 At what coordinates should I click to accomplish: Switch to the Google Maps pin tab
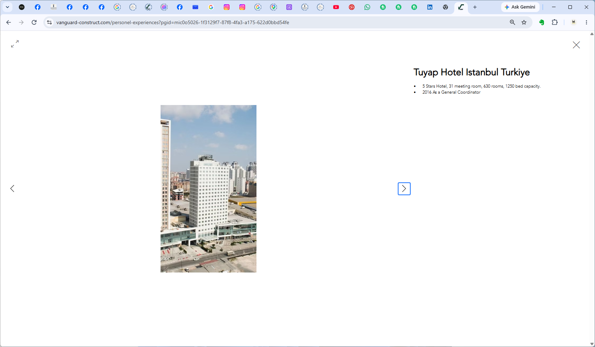tap(274, 7)
